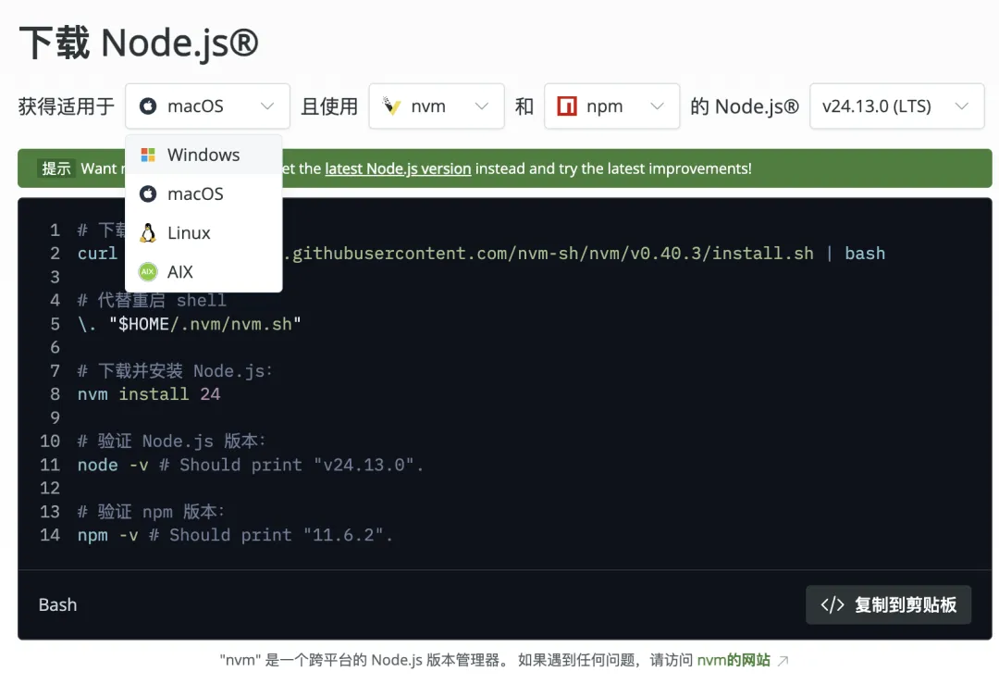
Task: Open the latest Node.js version link
Action: [x=398, y=168]
